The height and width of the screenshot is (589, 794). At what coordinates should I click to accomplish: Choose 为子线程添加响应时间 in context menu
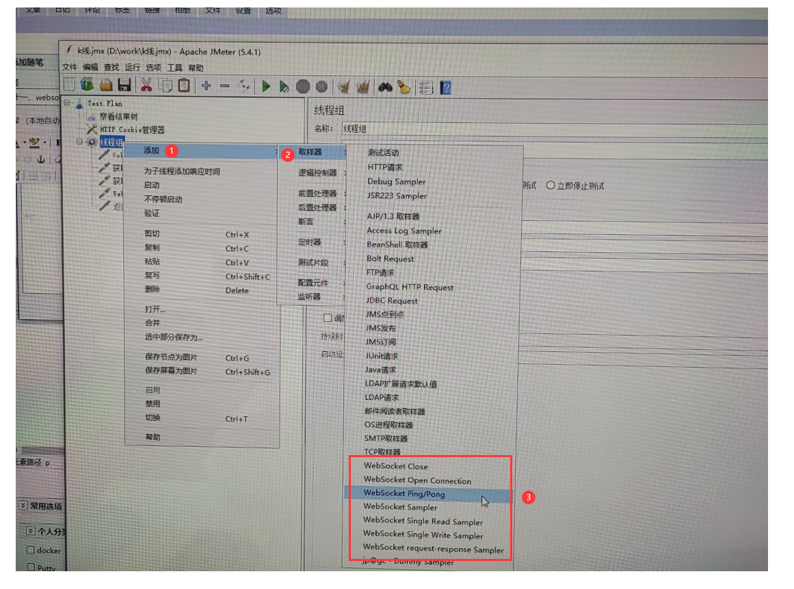(182, 172)
